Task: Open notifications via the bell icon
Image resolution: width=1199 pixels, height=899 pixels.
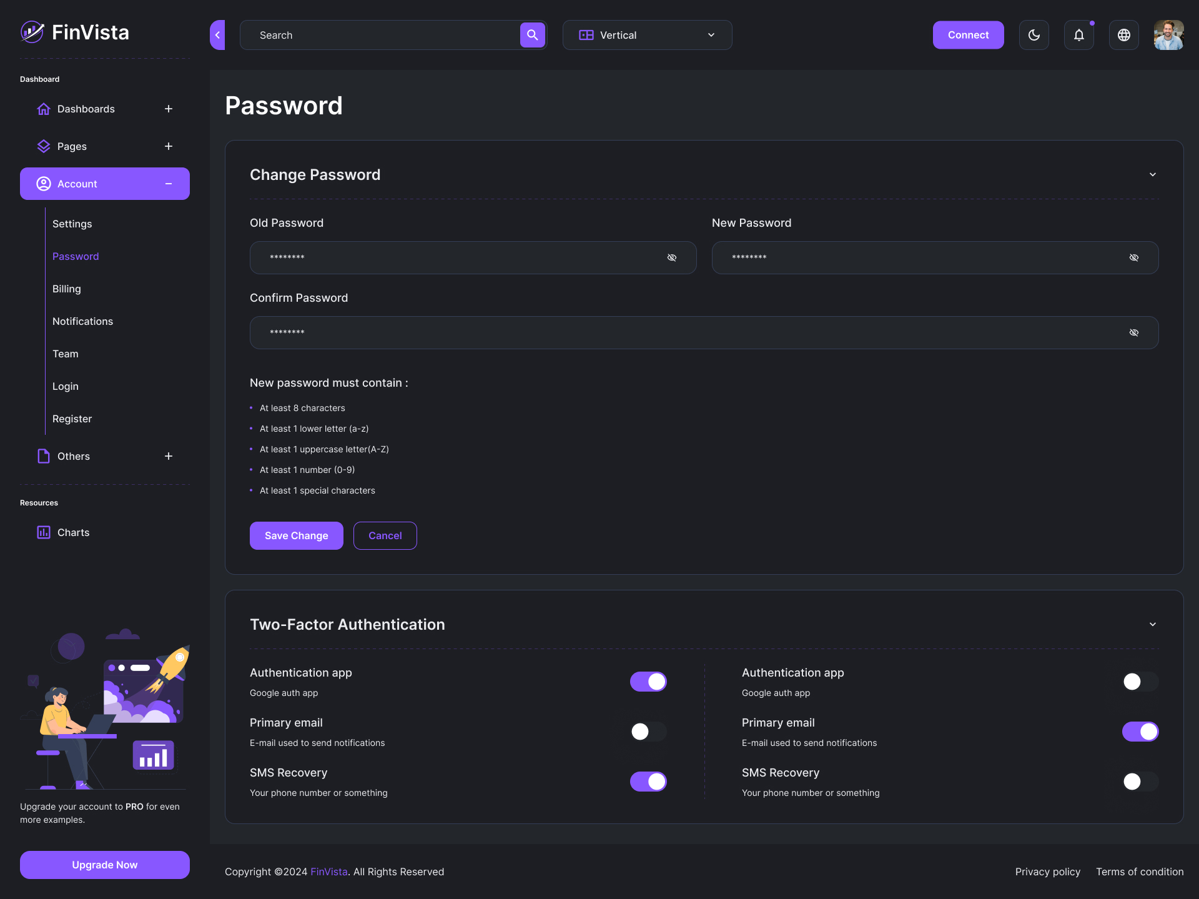Action: click(1078, 35)
